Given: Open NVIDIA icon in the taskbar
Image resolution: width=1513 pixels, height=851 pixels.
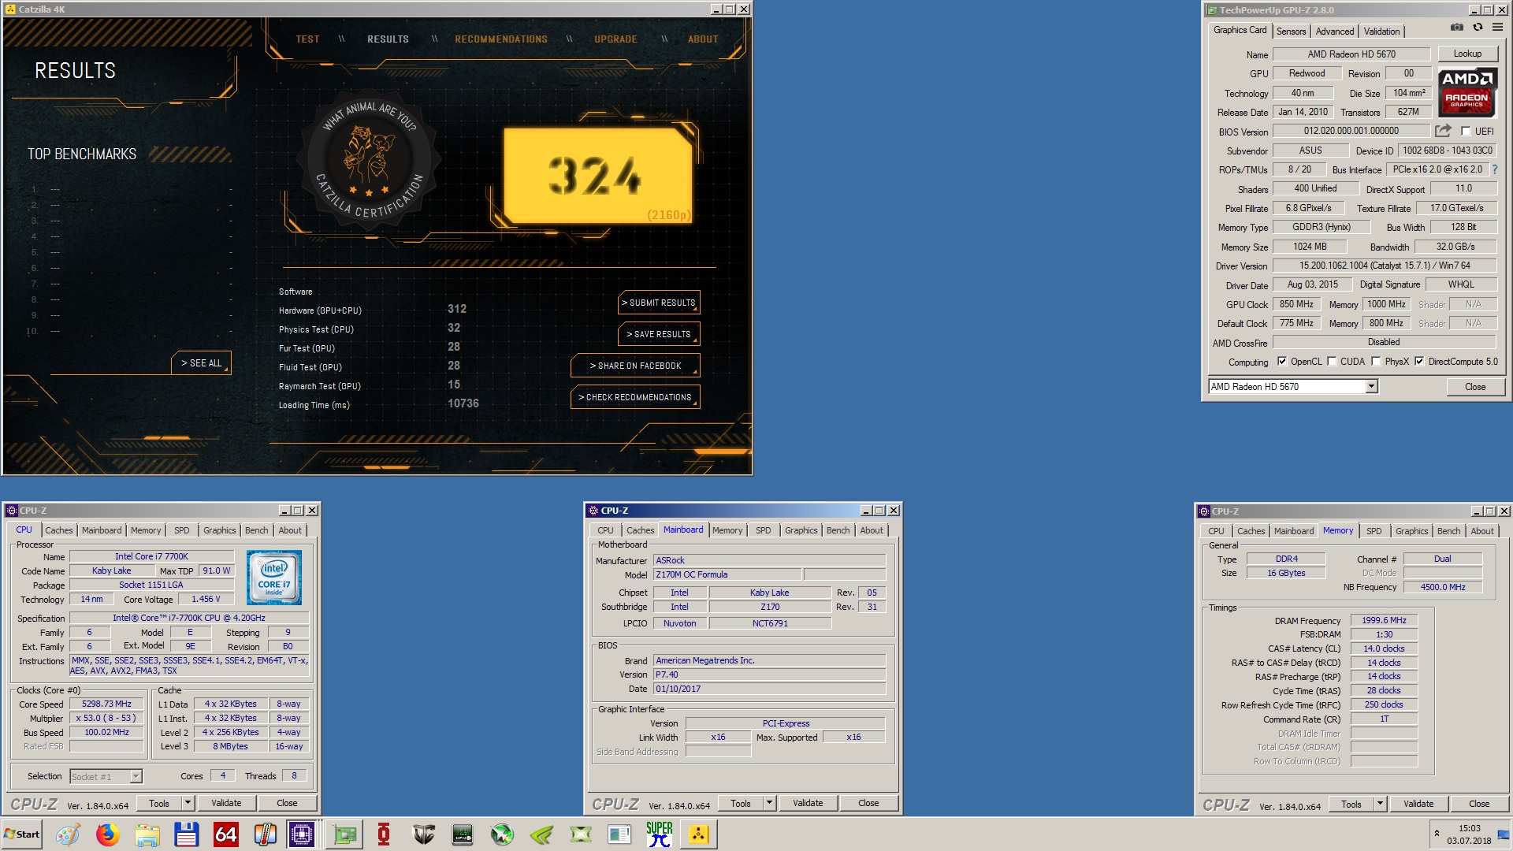Looking at the screenshot, I should click(x=541, y=834).
